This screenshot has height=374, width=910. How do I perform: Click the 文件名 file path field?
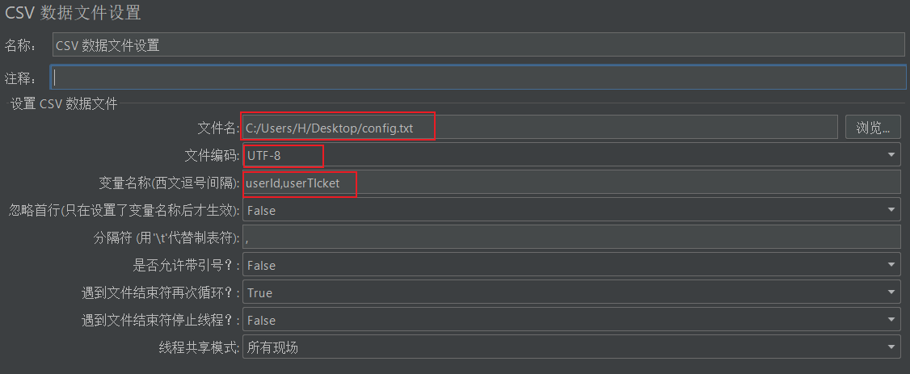click(540, 128)
